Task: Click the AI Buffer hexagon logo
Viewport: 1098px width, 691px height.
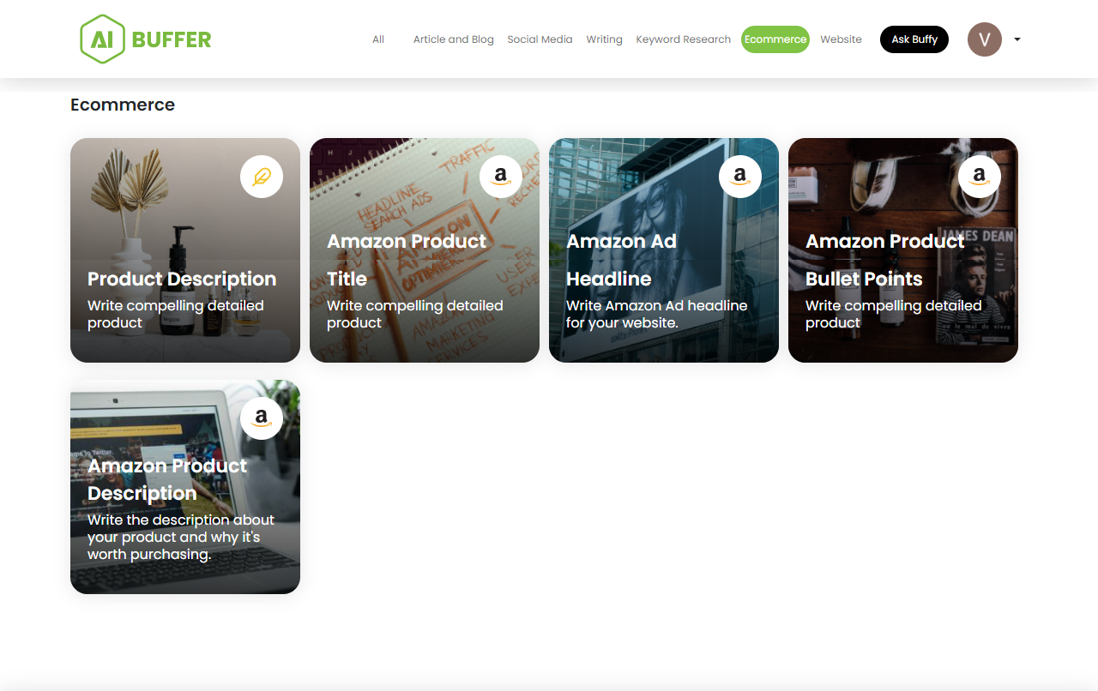Action: pyautogui.click(x=103, y=39)
